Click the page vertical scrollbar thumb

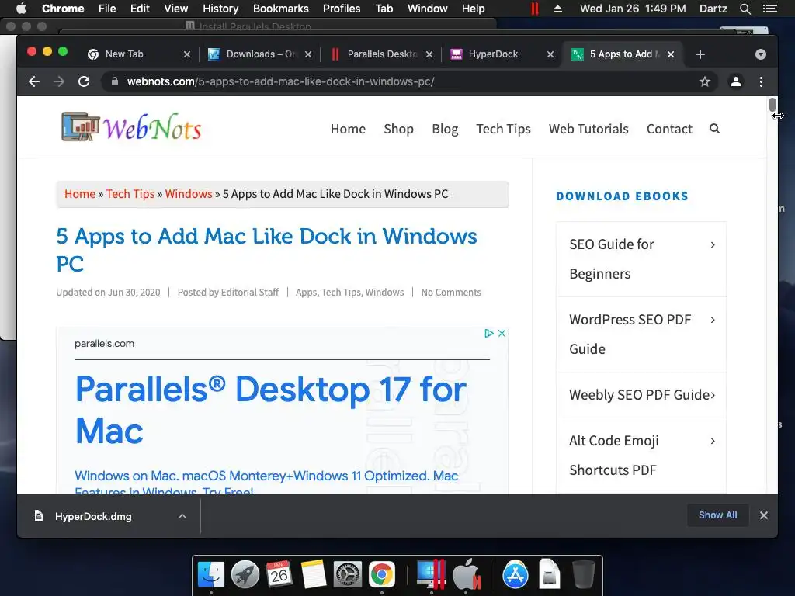click(x=772, y=105)
